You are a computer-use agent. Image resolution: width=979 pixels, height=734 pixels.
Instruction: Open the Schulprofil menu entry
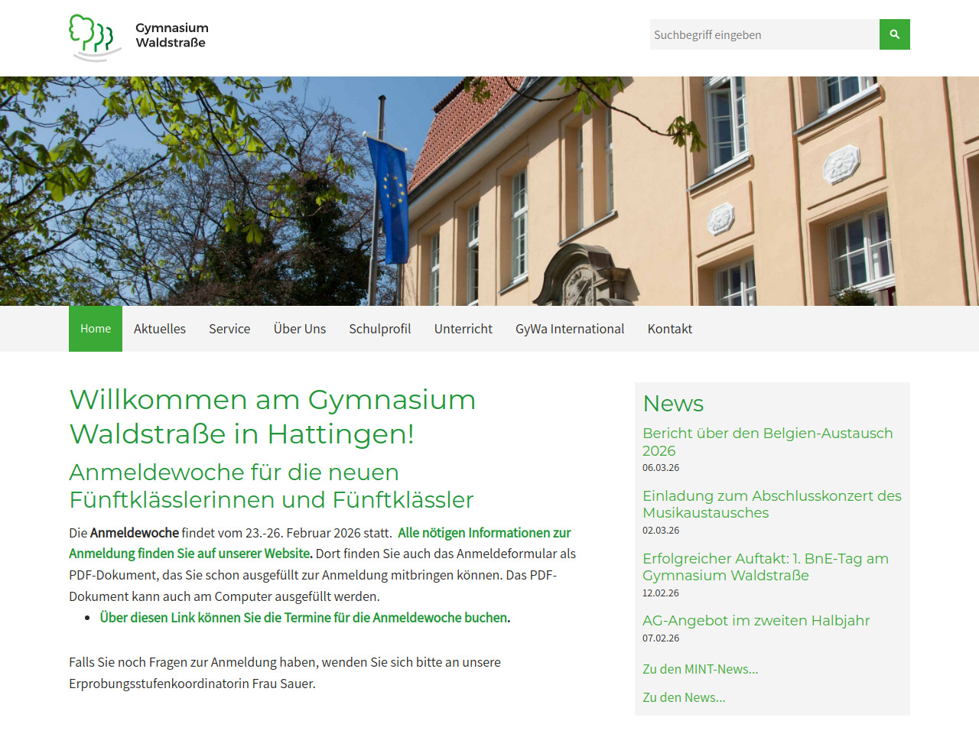[380, 329]
